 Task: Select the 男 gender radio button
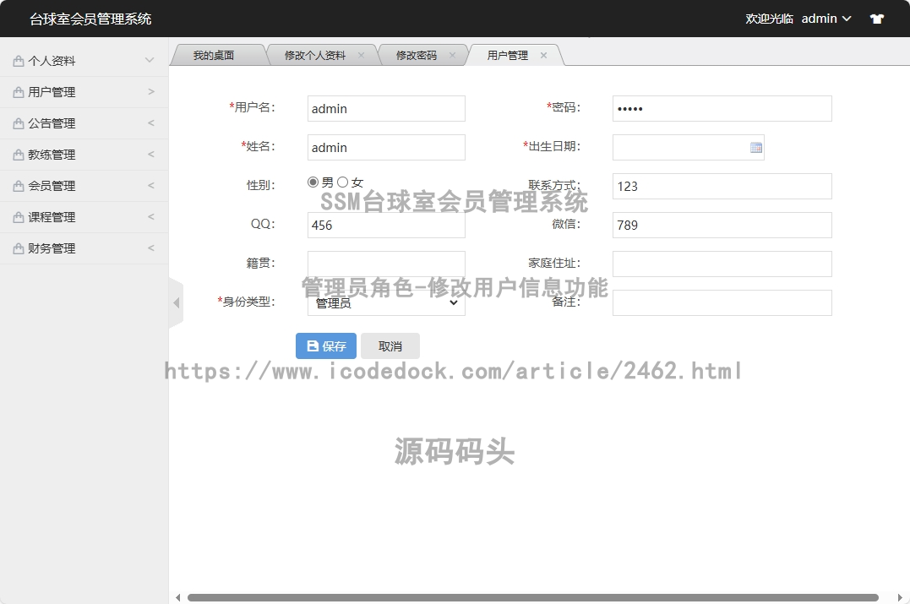(x=313, y=182)
